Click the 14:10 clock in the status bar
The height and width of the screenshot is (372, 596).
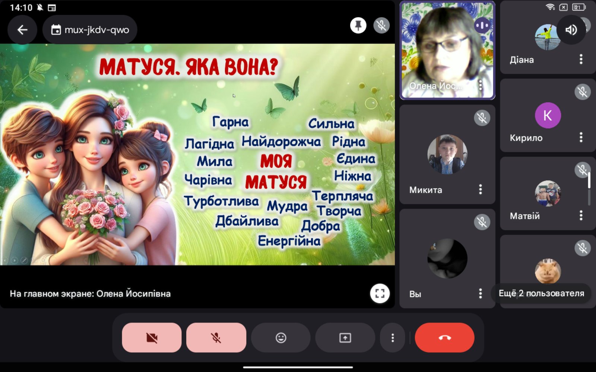pos(21,7)
